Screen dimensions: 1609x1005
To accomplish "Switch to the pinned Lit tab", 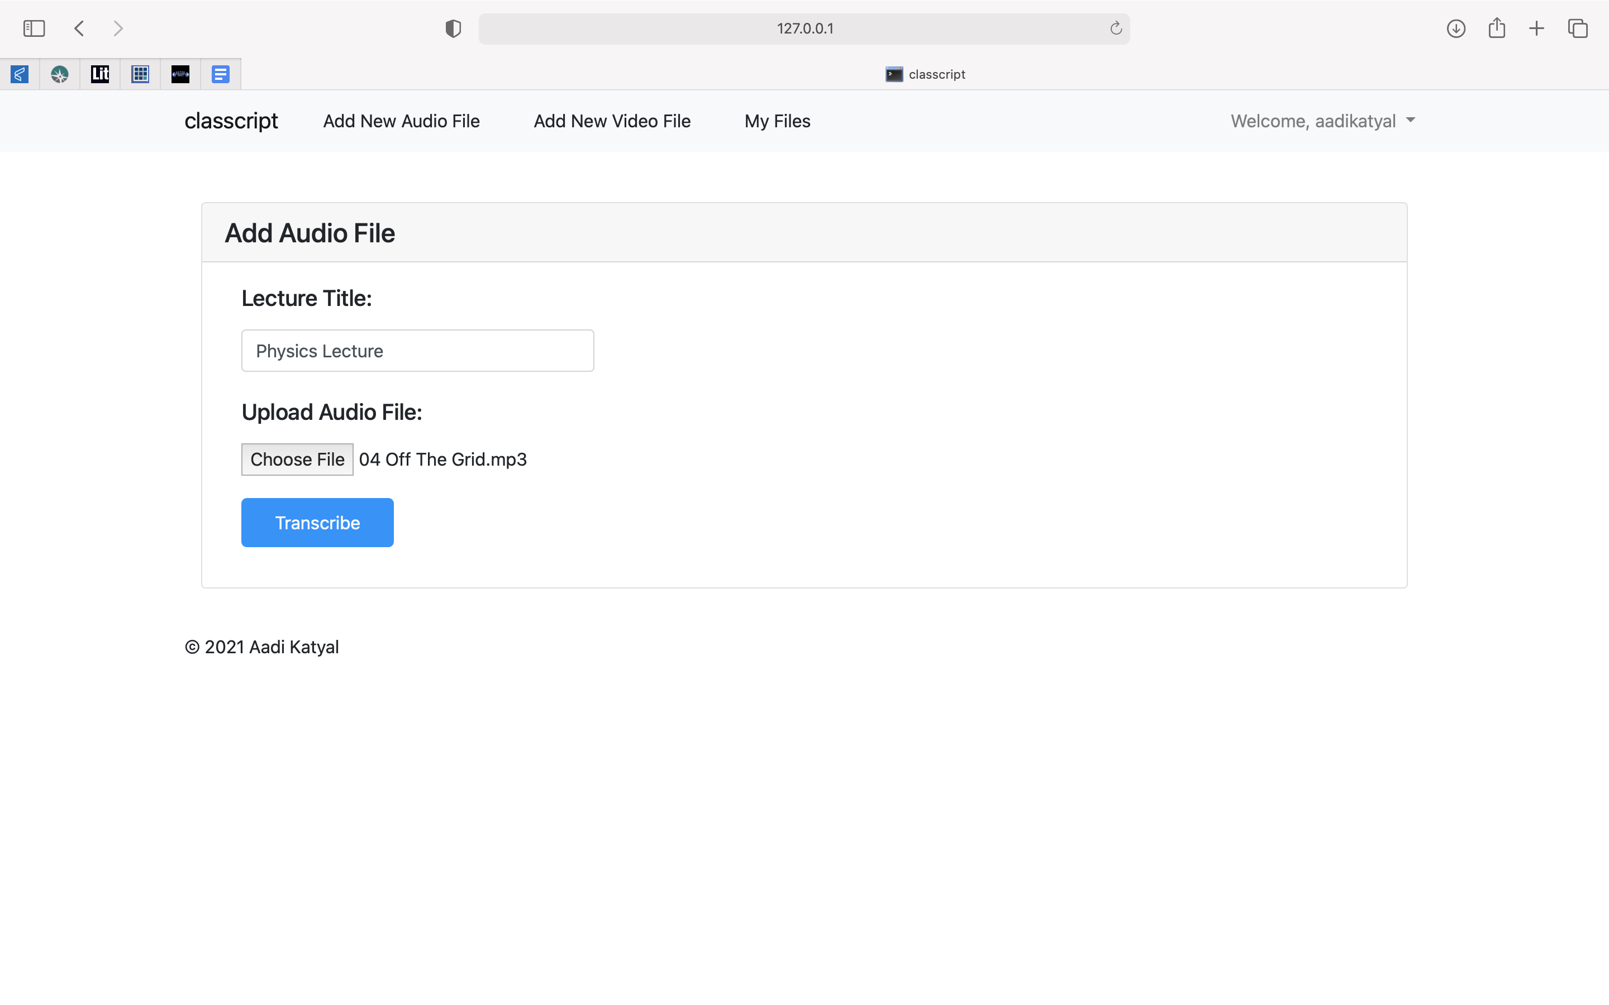I will pyautogui.click(x=100, y=74).
